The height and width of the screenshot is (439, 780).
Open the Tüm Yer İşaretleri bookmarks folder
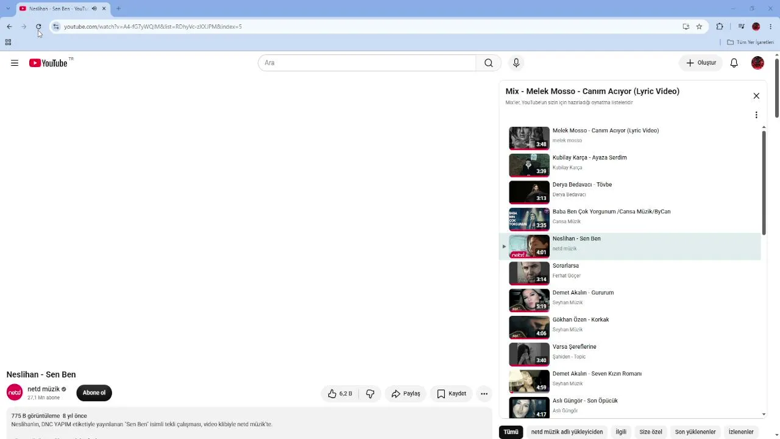pos(751,42)
